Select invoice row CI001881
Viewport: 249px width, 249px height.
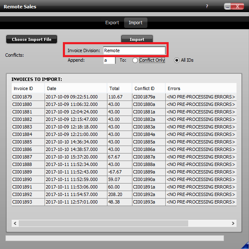[x=124, y=112]
